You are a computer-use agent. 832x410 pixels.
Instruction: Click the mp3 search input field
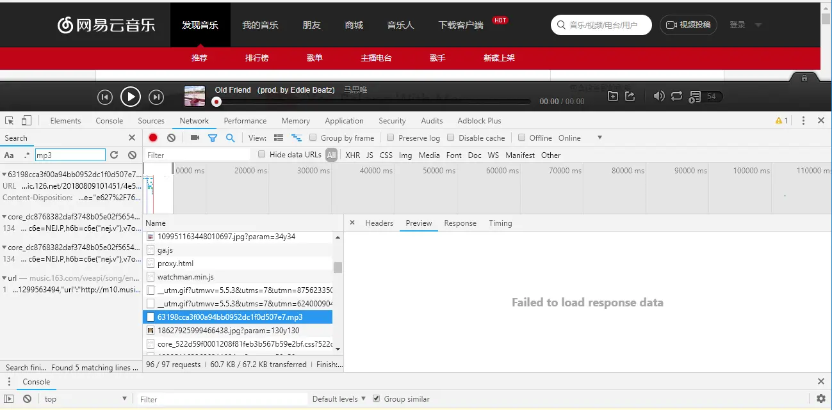click(70, 155)
